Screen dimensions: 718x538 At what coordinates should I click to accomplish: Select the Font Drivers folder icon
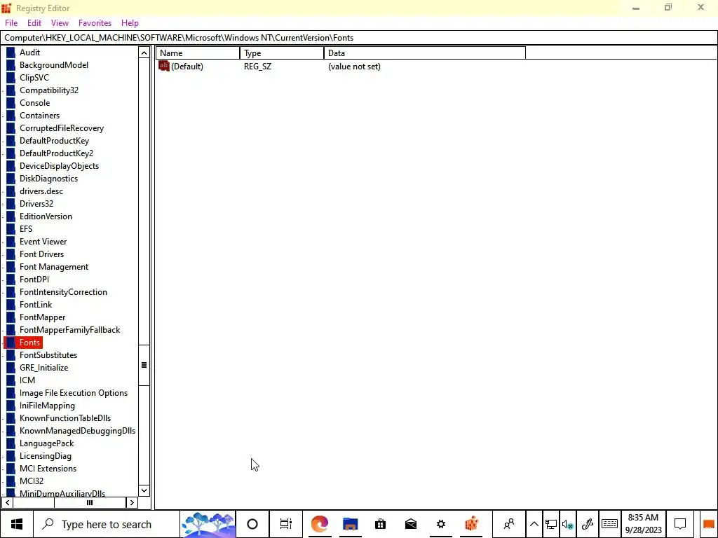click(11, 254)
